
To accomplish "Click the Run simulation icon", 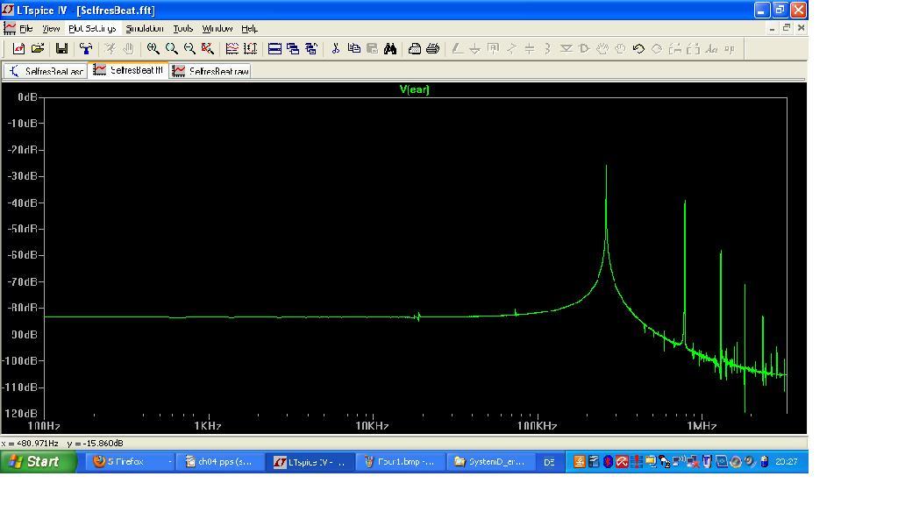I will (110, 49).
